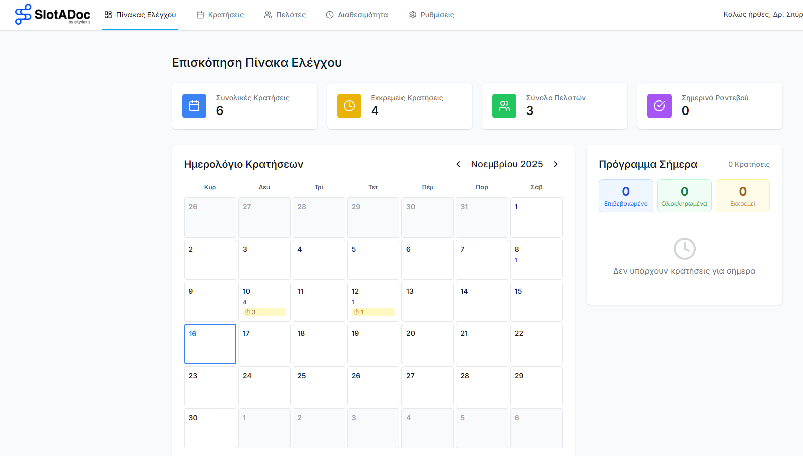Open Ρυθμίσεις settings page

(431, 15)
